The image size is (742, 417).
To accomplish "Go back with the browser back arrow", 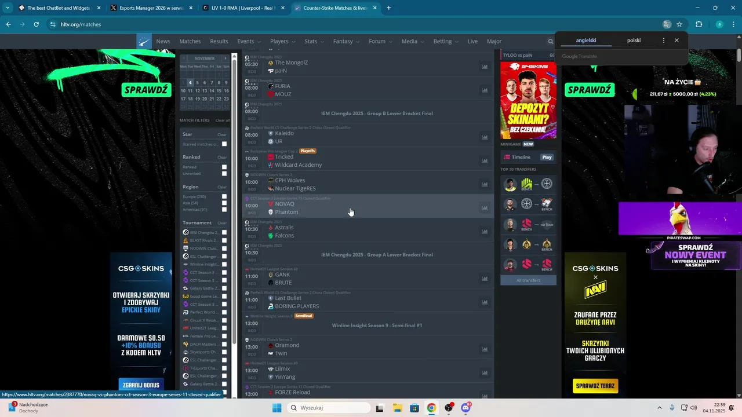I will coord(8,24).
